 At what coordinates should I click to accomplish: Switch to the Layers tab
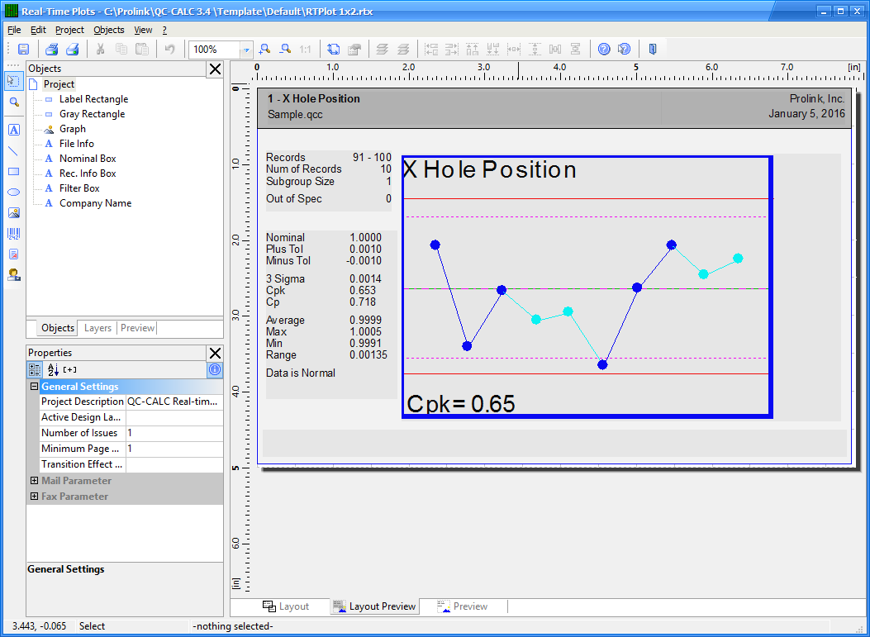click(97, 327)
